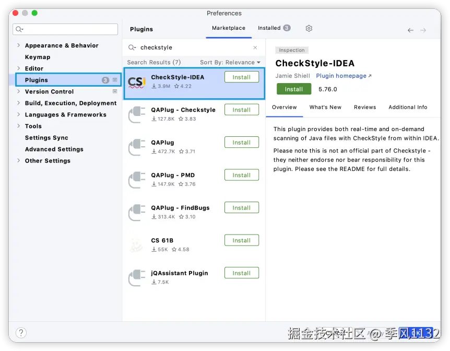Select Settings Sync in the sidebar
The width and height of the screenshot is (450, 351).
click(46, 137)
